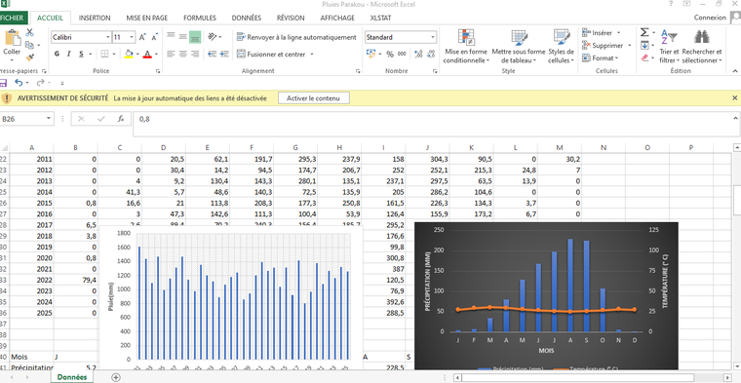This screenshot has width=741, height=383.
Task: Click the Insert function fx icon
Action: point(121,119)
